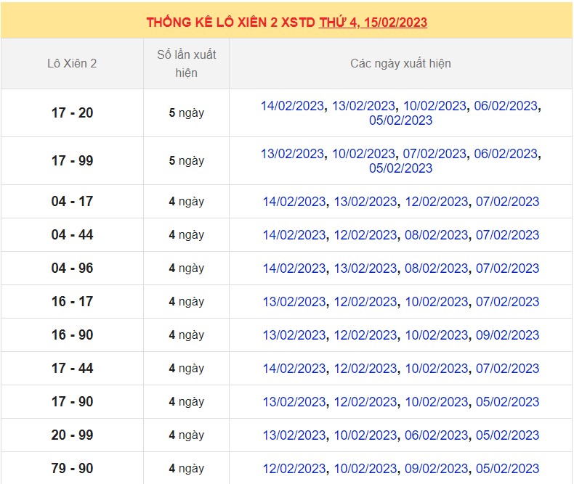This screenshot has height=484, width=574.
Task: Click the "Các ngày xuất hiện" column header
Action: click(400, 64)
